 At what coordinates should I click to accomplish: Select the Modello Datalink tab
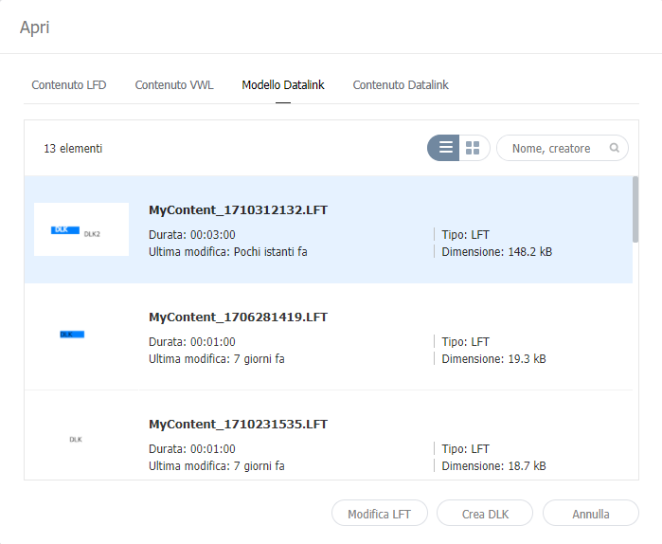pyautogui.click(x=283, y=85)
